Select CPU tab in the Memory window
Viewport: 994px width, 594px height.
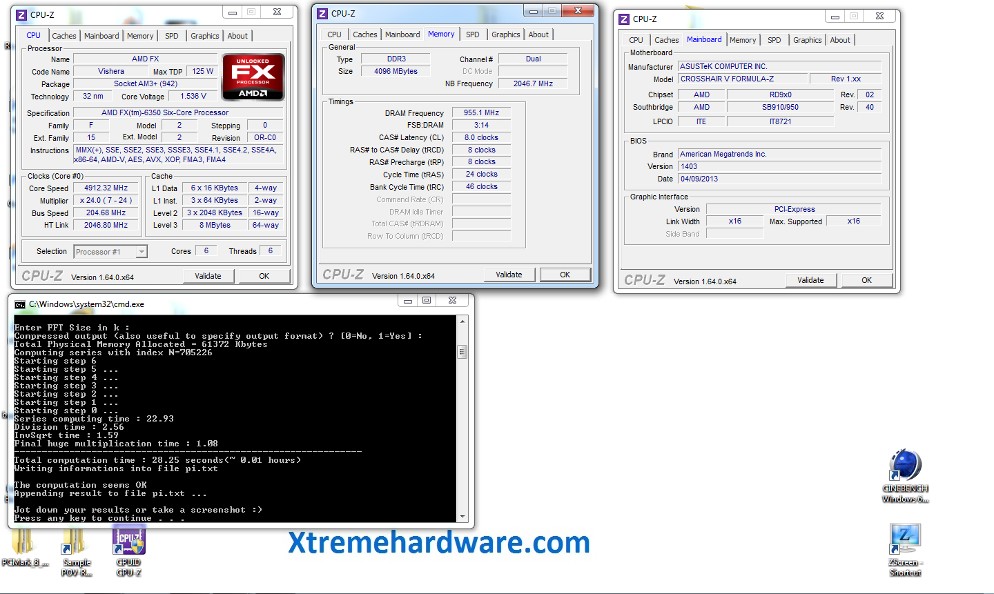[334, 34]
